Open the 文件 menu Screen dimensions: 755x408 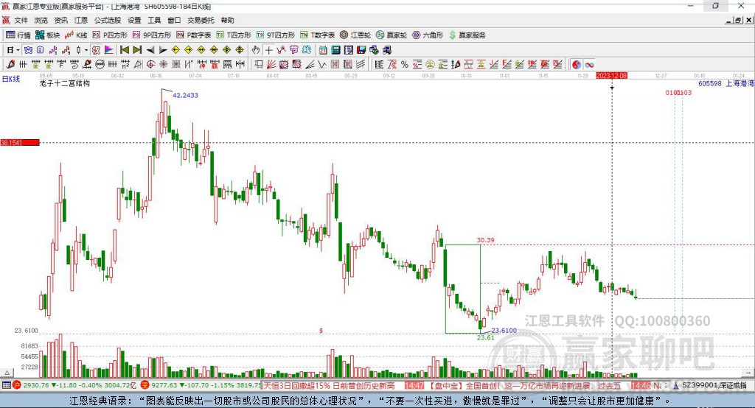[21, 20]
